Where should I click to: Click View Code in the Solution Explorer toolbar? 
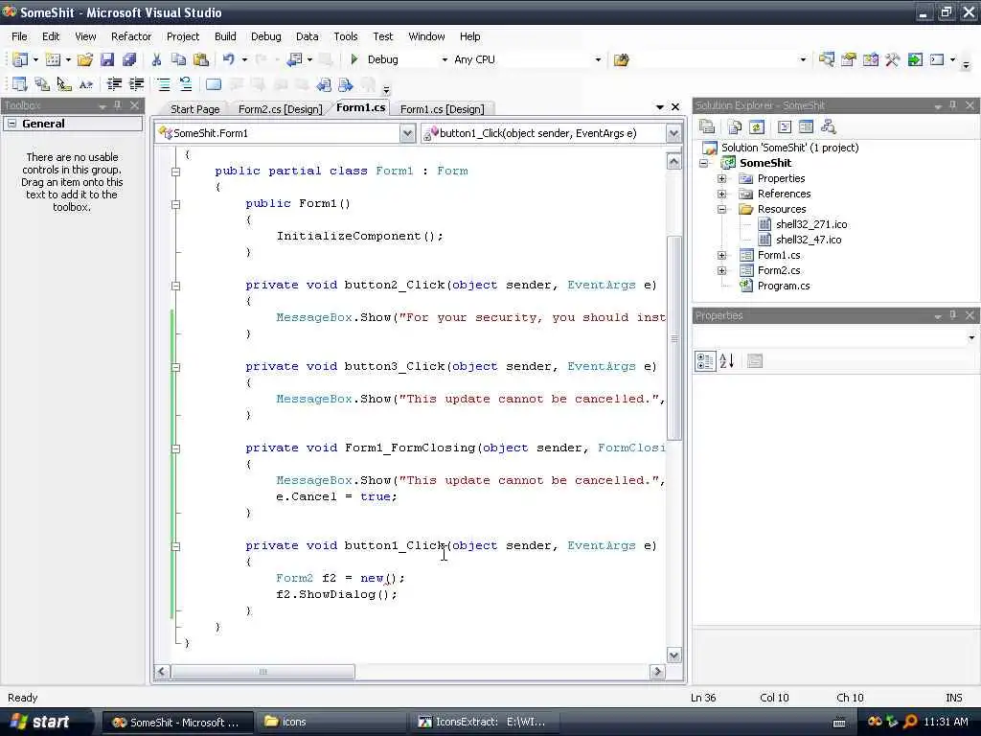coord(785,127)
